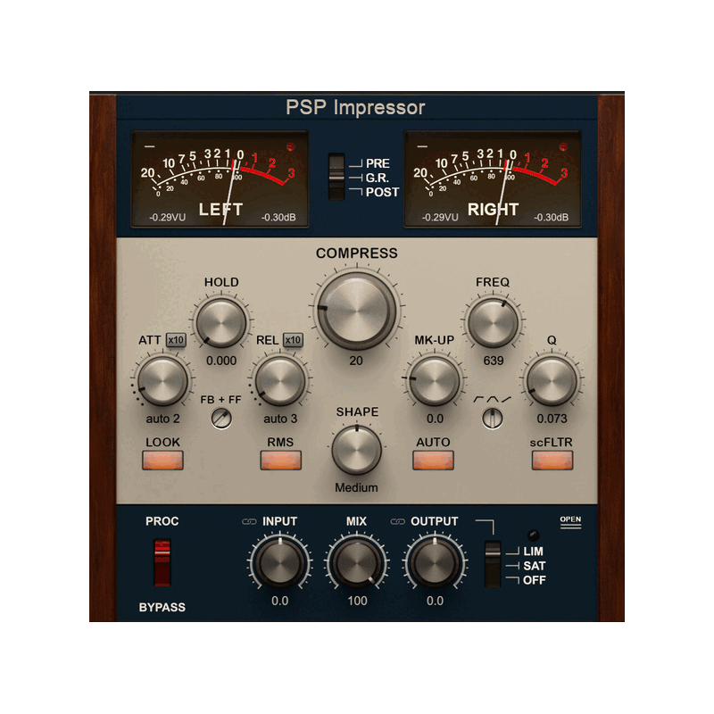Click the RIGHT meter -0.30dB readout

point(552,217)
